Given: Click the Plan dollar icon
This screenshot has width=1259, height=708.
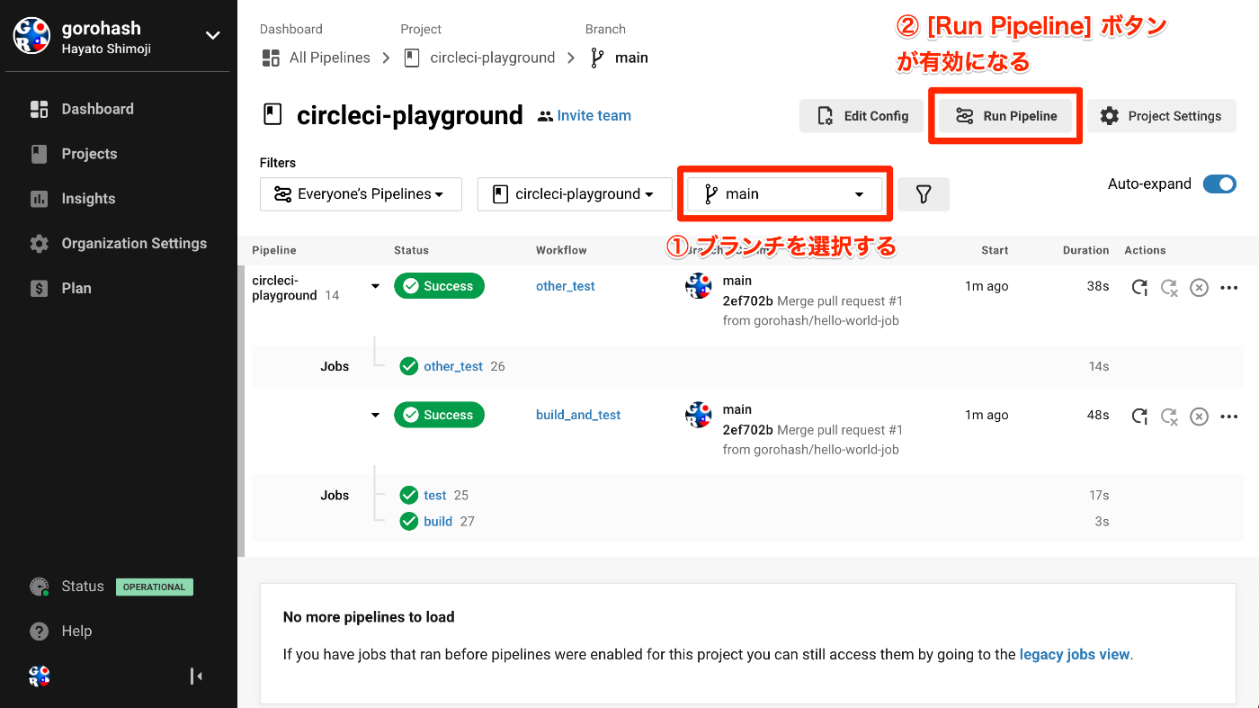Looking at the screenshot, I should click(x=39, y=289).
